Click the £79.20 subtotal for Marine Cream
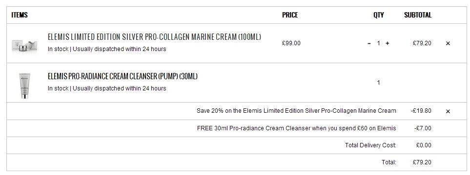 [x=422, y=43]
